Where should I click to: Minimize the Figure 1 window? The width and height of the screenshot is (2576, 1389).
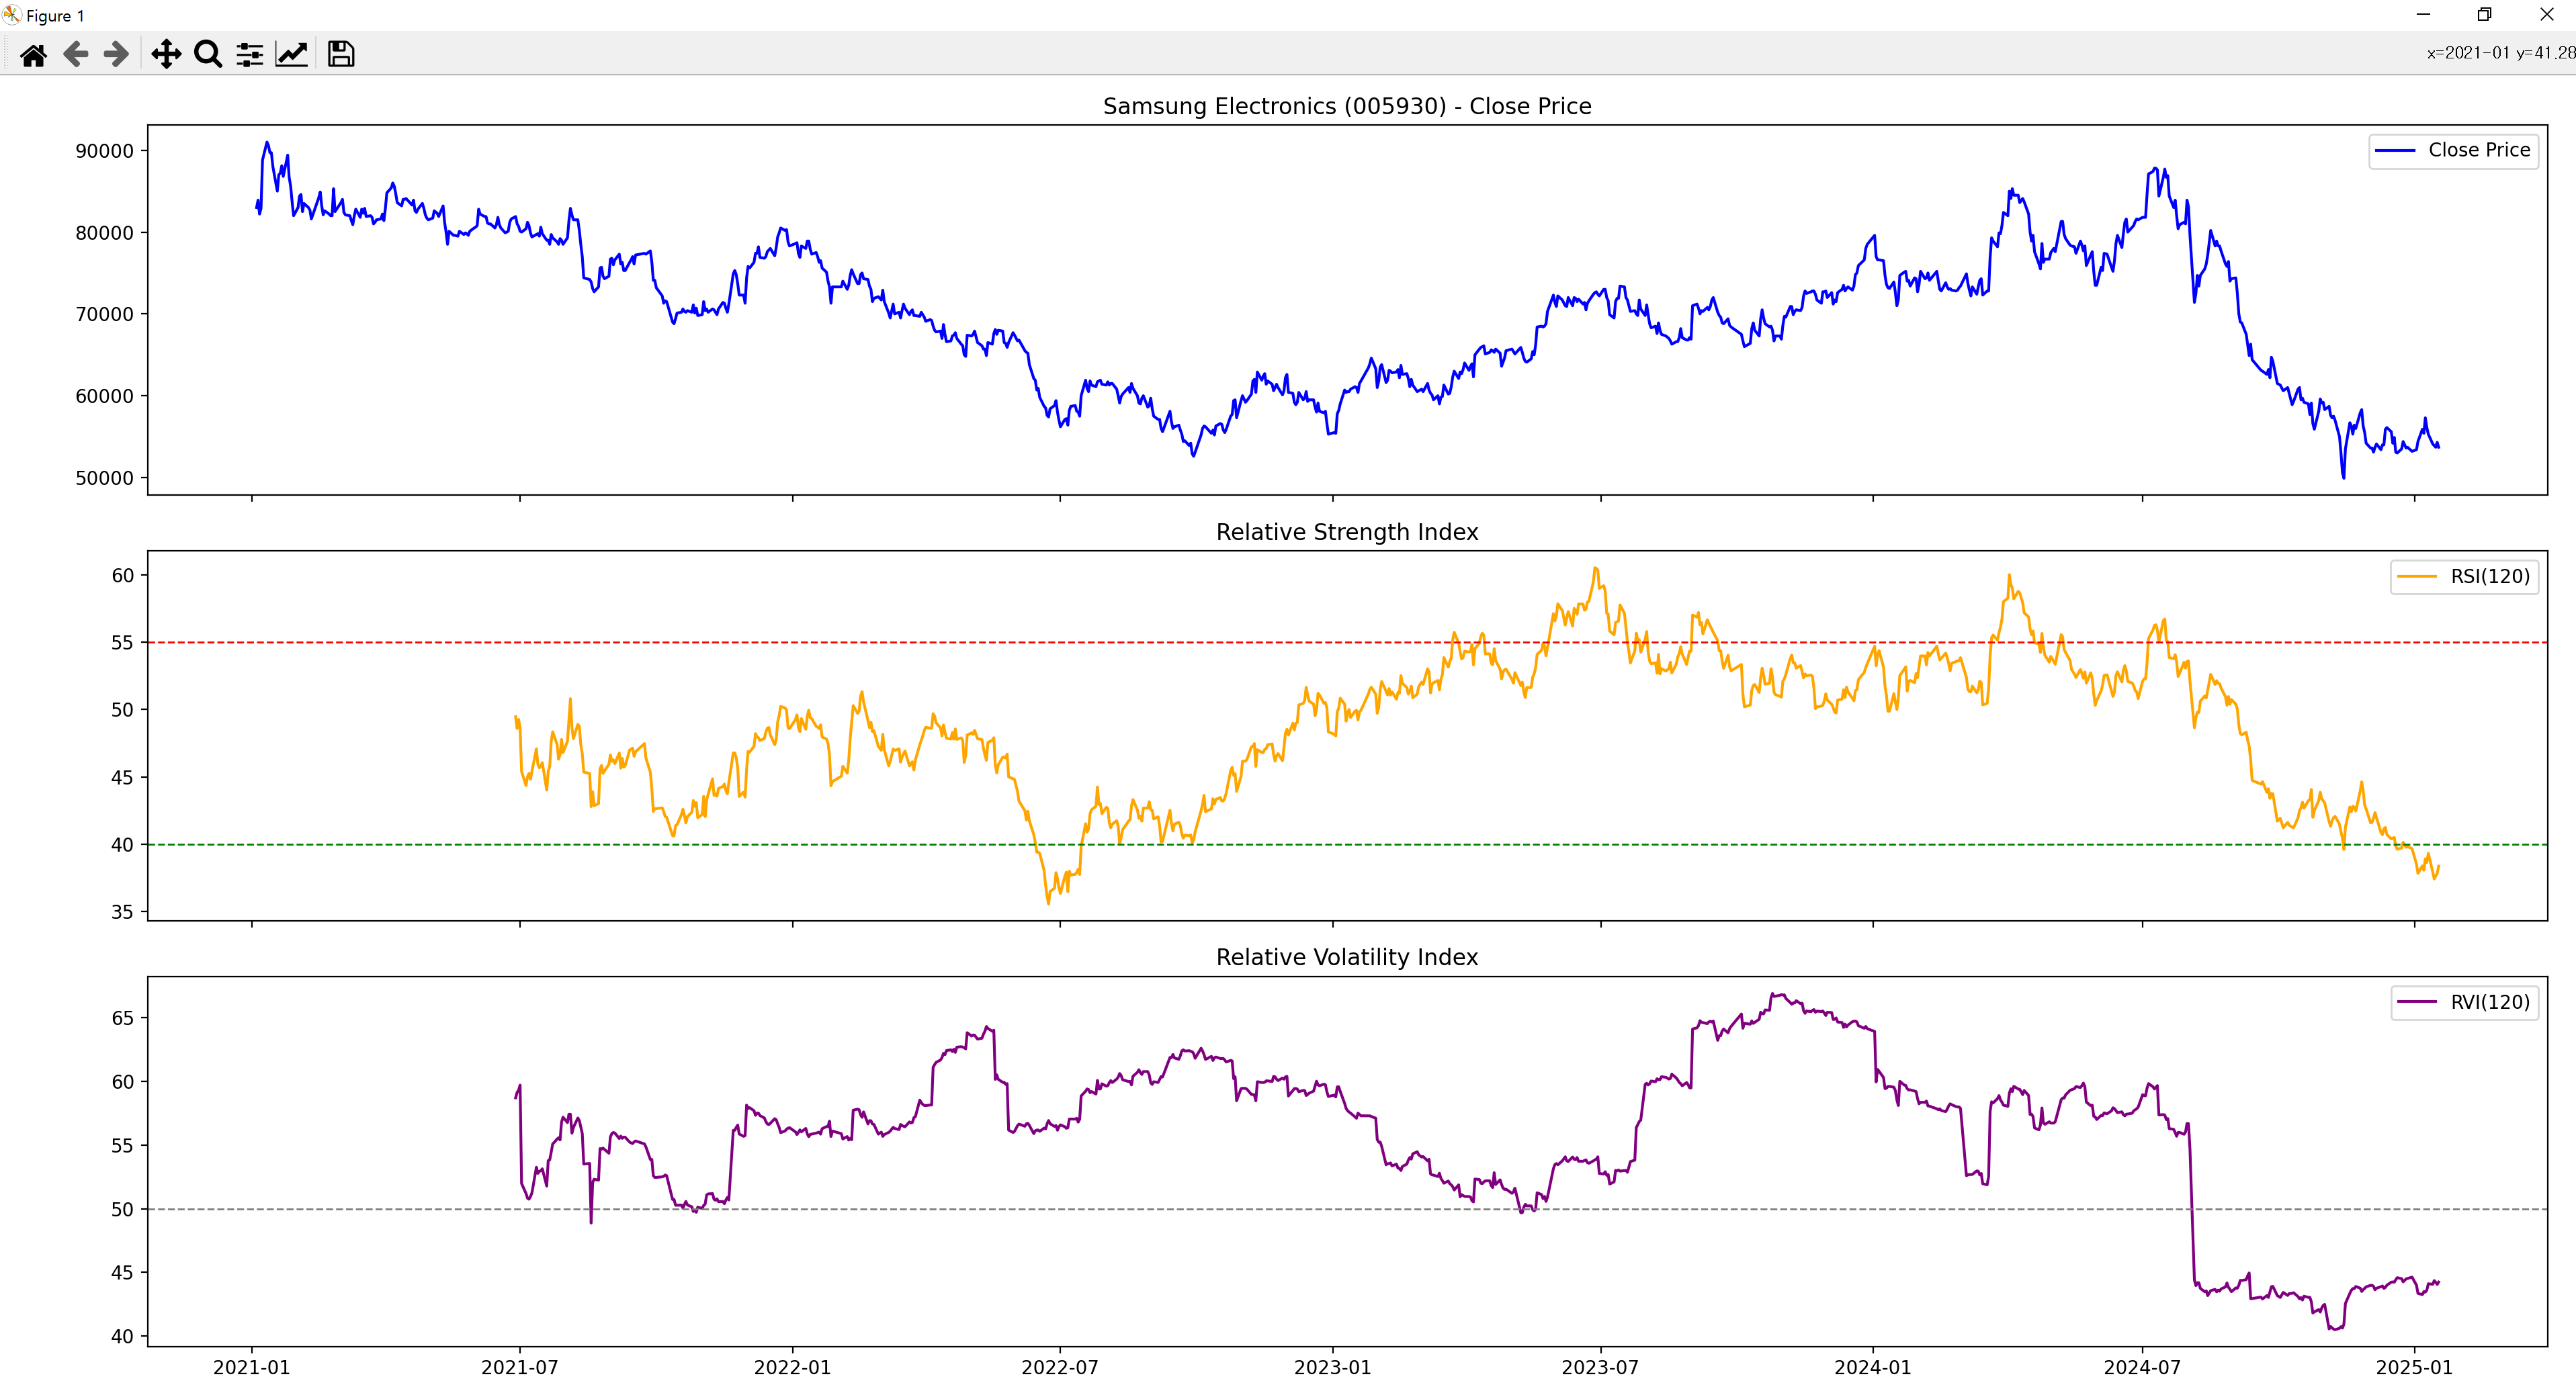pos(2423,15)
